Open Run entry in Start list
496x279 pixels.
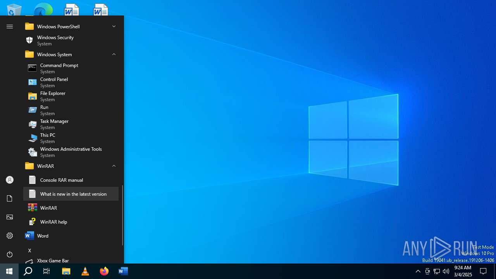click(71, 110)
